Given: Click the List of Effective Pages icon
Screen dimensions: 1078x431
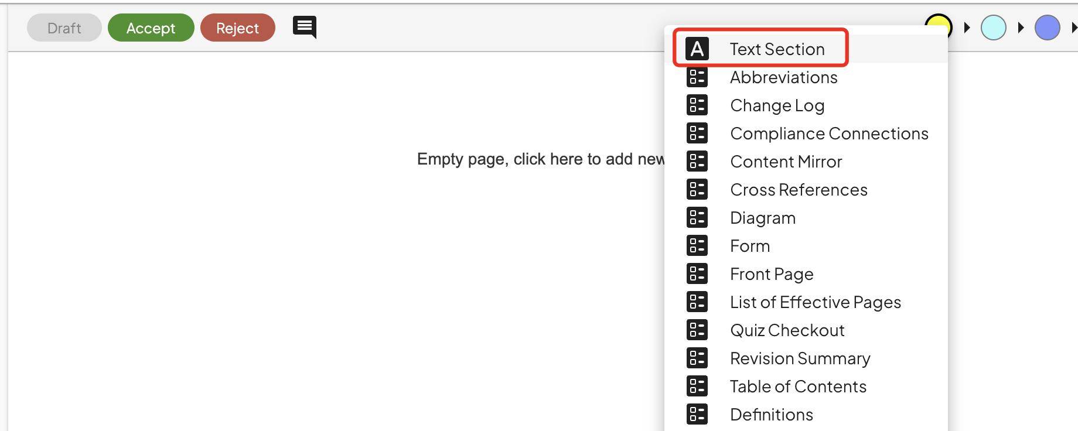Looking at the screenshot, I should [697, 302].
